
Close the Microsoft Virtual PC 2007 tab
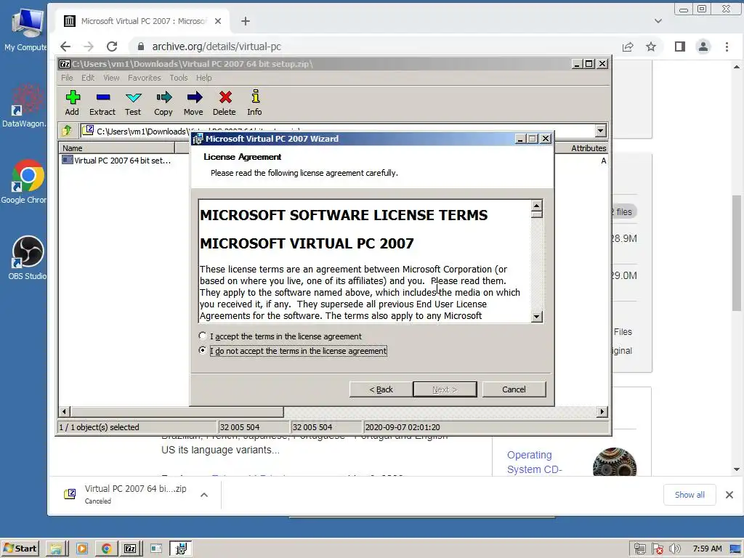click(218, 21)
